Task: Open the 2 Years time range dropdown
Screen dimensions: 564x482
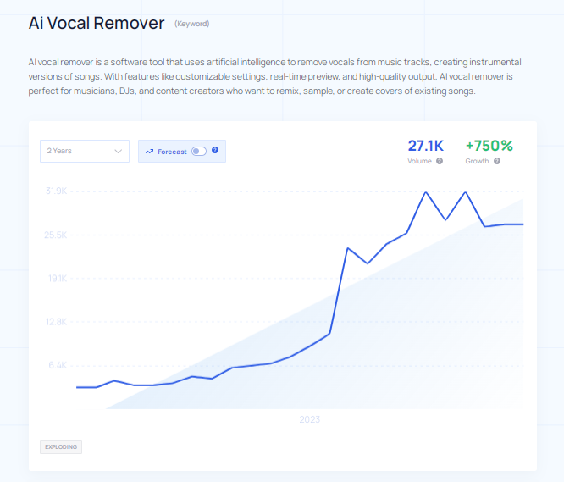Action: click(x=84, y=151)
